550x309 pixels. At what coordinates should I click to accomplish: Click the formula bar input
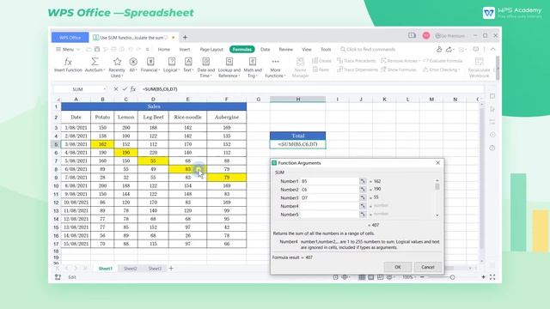[x=310, y=89]
